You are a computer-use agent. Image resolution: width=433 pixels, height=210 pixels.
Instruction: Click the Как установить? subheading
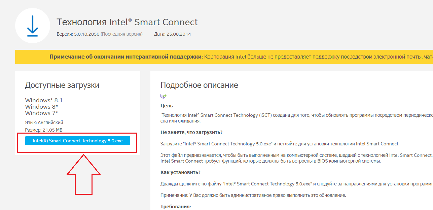click(180, 172)
